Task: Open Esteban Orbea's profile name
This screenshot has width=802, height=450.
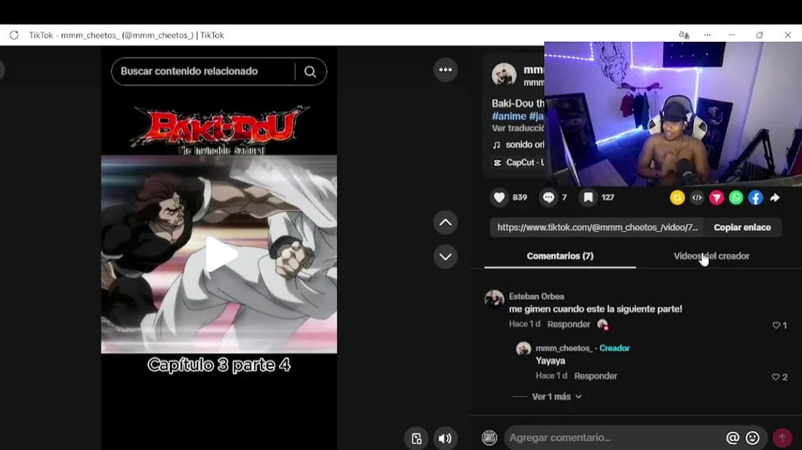Action: pos(537,296)
